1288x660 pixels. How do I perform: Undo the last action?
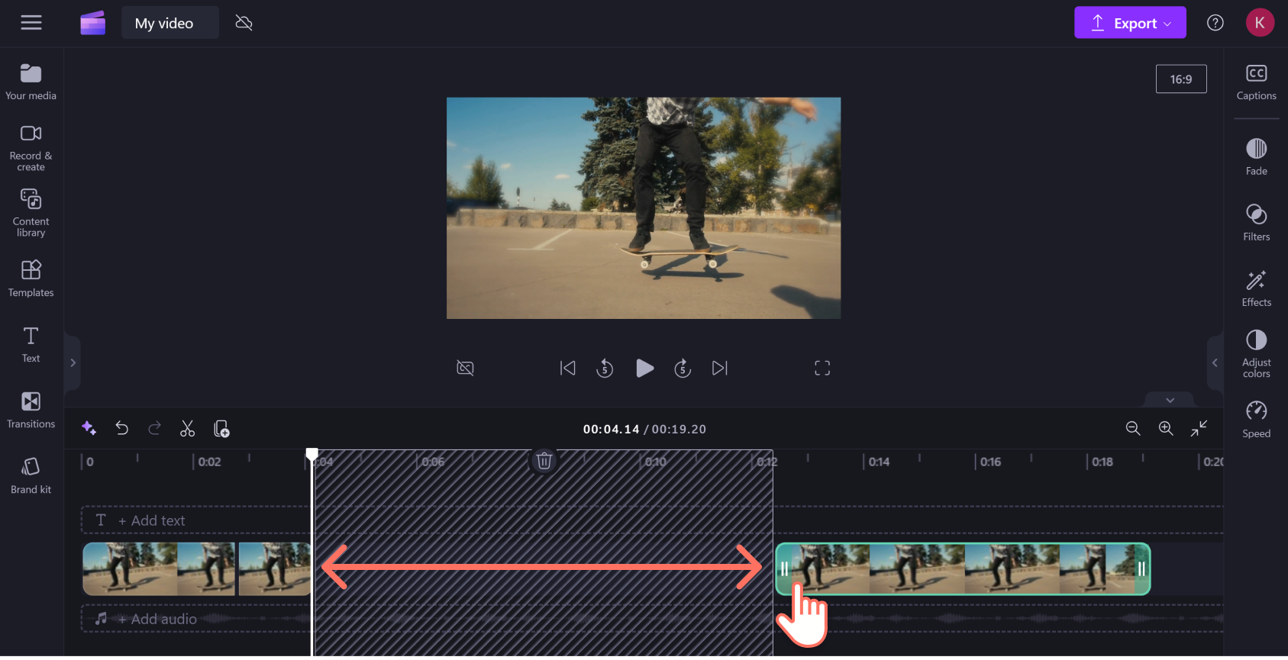tap(122, 429)
